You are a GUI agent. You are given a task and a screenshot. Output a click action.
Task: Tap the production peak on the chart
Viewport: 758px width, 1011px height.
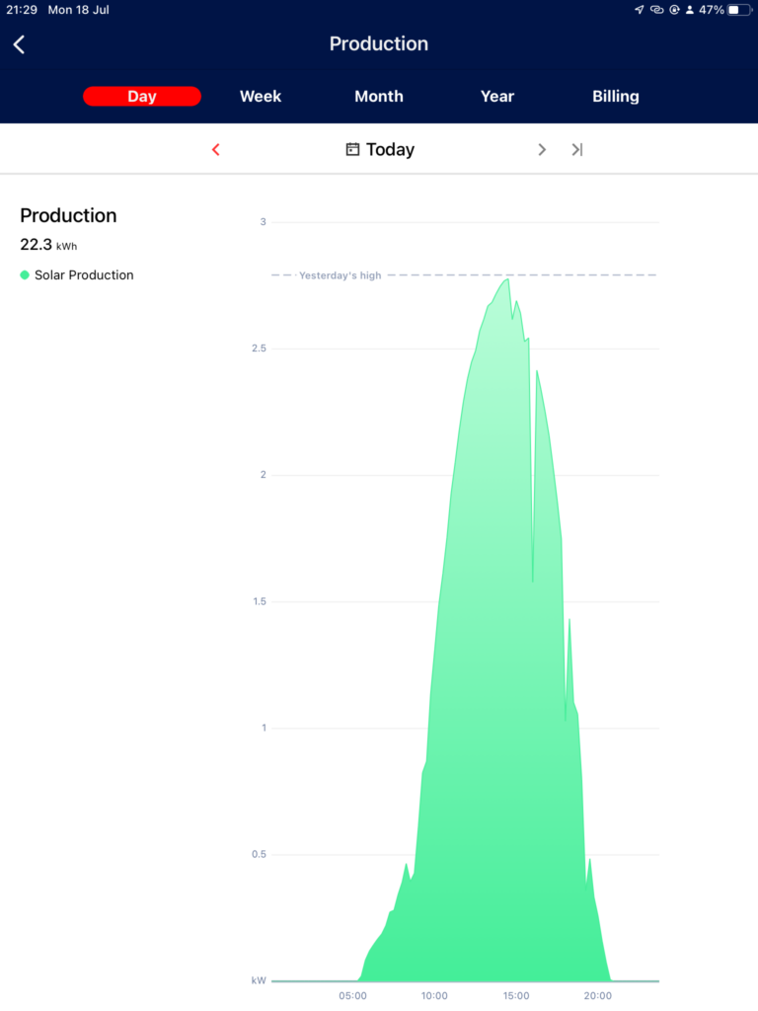coord(507,280)
